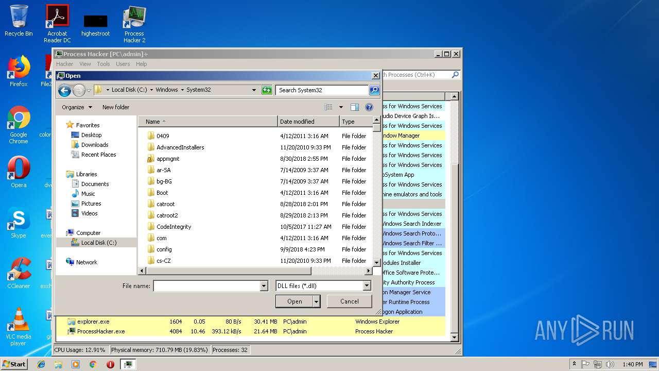Open the Help menu in Process Hacker
This screenshot has width=659, height=371.
(142, 64)
